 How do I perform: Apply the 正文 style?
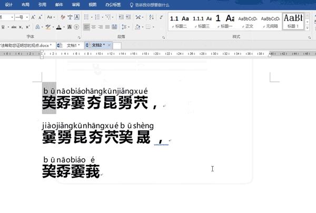pyautogui.click(x=248, y=22)
